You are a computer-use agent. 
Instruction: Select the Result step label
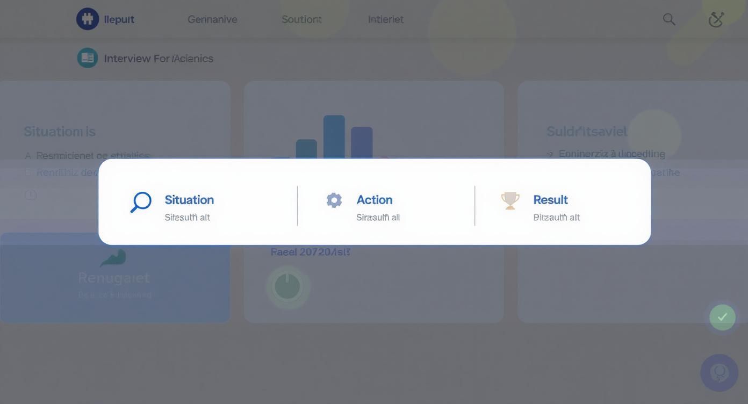[x=550, y=200]
